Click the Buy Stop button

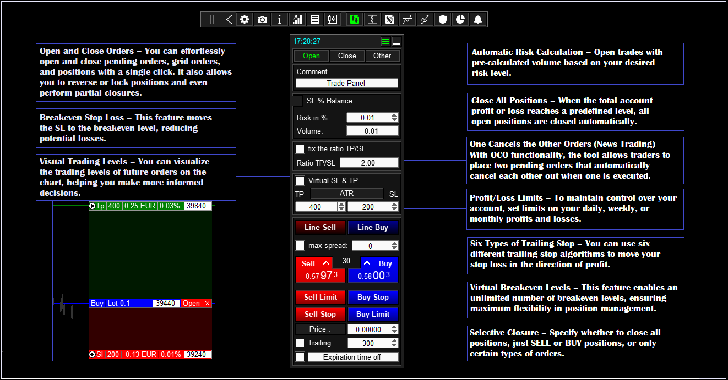(x=373, y=297)
